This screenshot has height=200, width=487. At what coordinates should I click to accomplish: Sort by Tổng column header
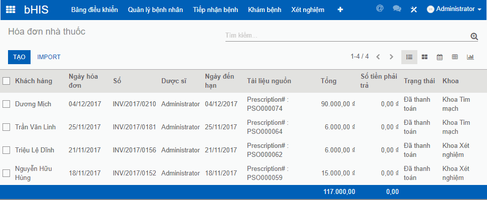point(329,81)
